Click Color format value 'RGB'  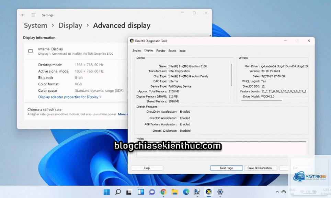pos(78,84)
